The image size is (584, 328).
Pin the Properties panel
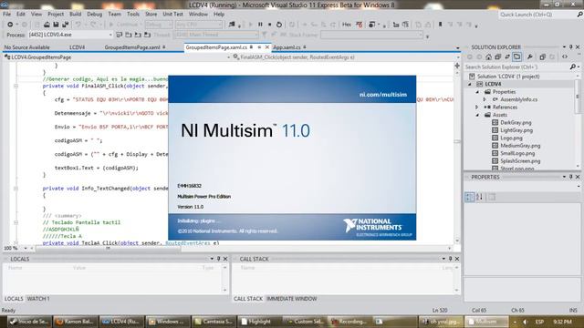tap(570, 177)
